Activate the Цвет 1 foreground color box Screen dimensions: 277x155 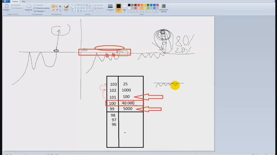point(119,8)
